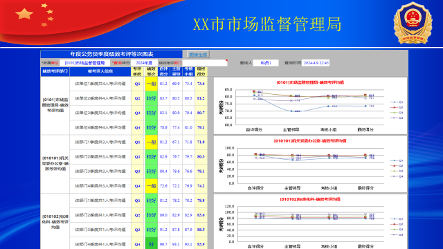Open the 所属单位 field showing [0101]市场监督管理局
This screenshot has height=249, width=443.
coord(84,63)
